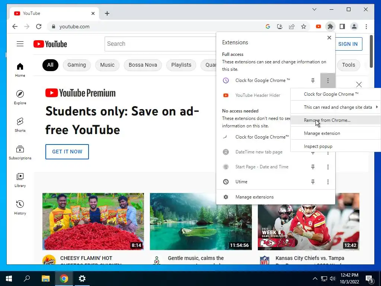Click the browser back arrow
The image size is (381, 286).
15,26
